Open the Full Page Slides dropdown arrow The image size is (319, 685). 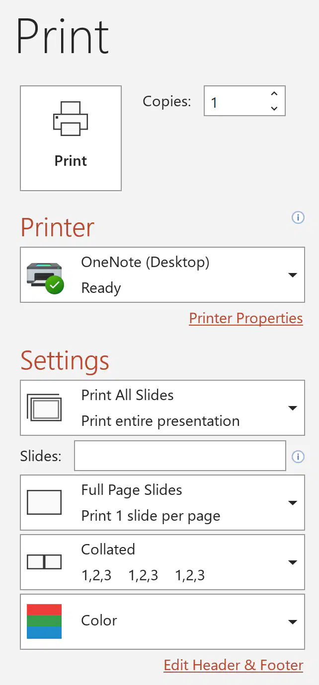click(293, 503)
